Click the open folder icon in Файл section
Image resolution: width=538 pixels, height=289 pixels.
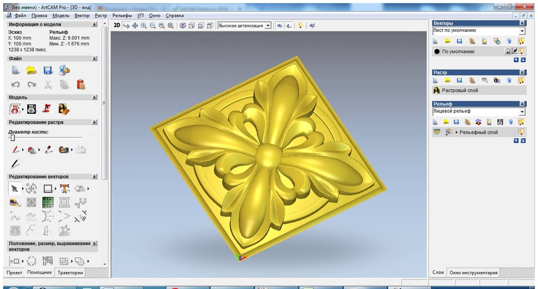tap(31, 70)
